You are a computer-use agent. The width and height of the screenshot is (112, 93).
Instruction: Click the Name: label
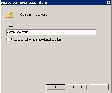[x=10, y=27]
